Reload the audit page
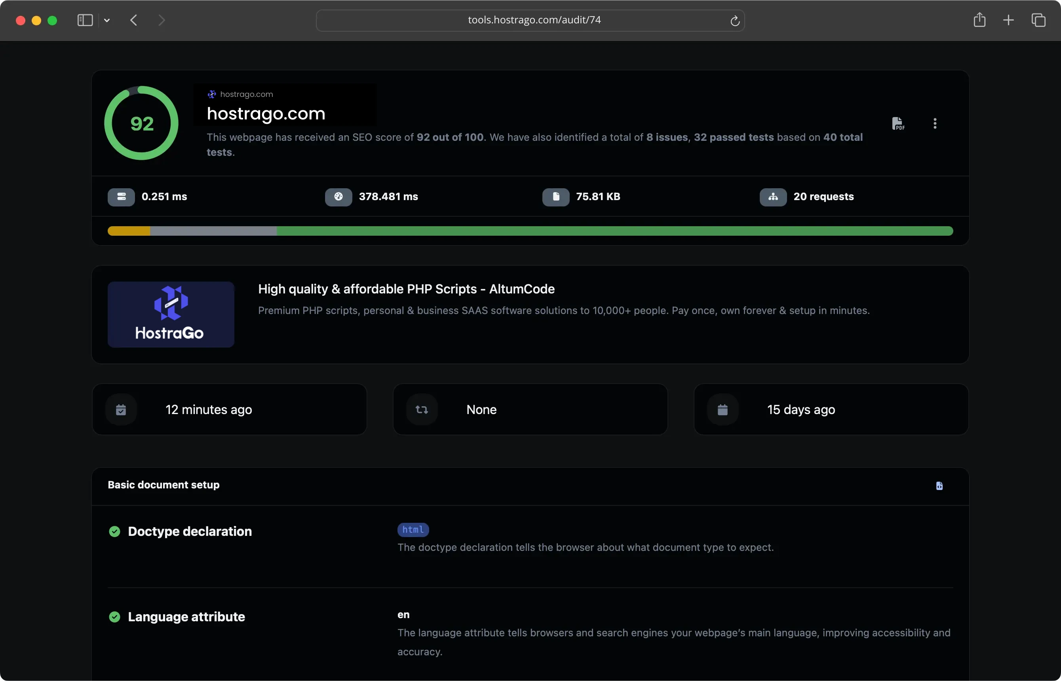Screen dimensions: 1061x681 [735, 21]
